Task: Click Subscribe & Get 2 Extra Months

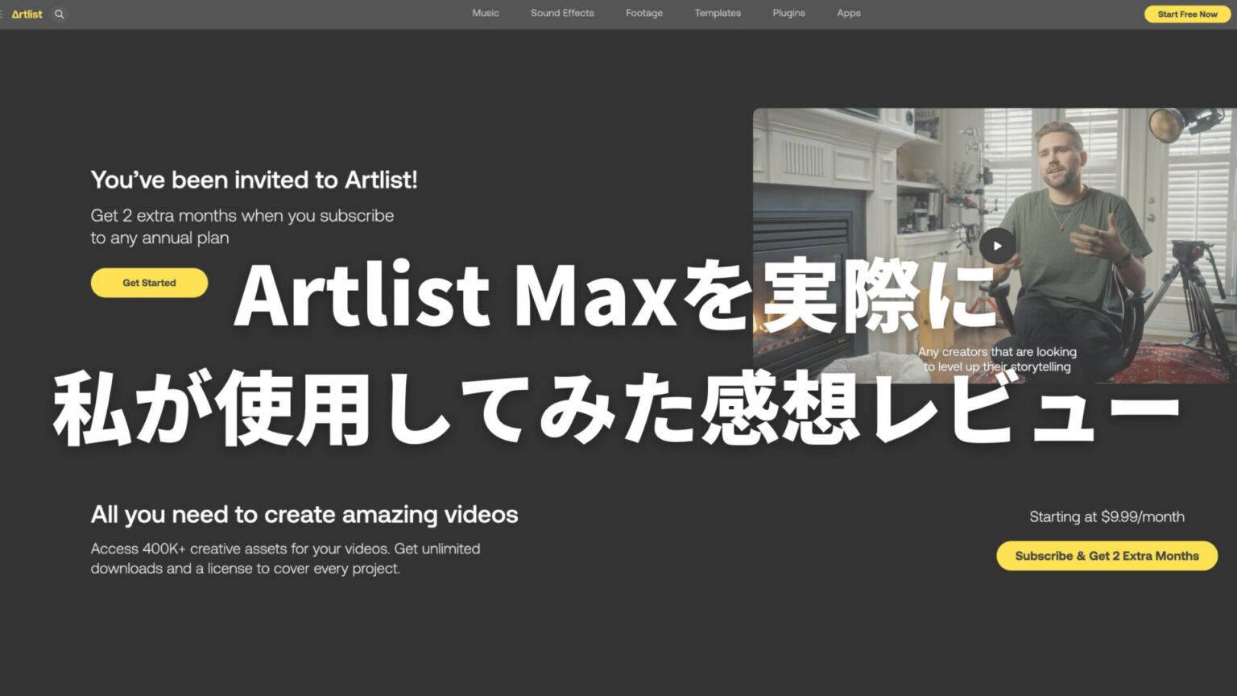Action: [x=1107, y=556]
